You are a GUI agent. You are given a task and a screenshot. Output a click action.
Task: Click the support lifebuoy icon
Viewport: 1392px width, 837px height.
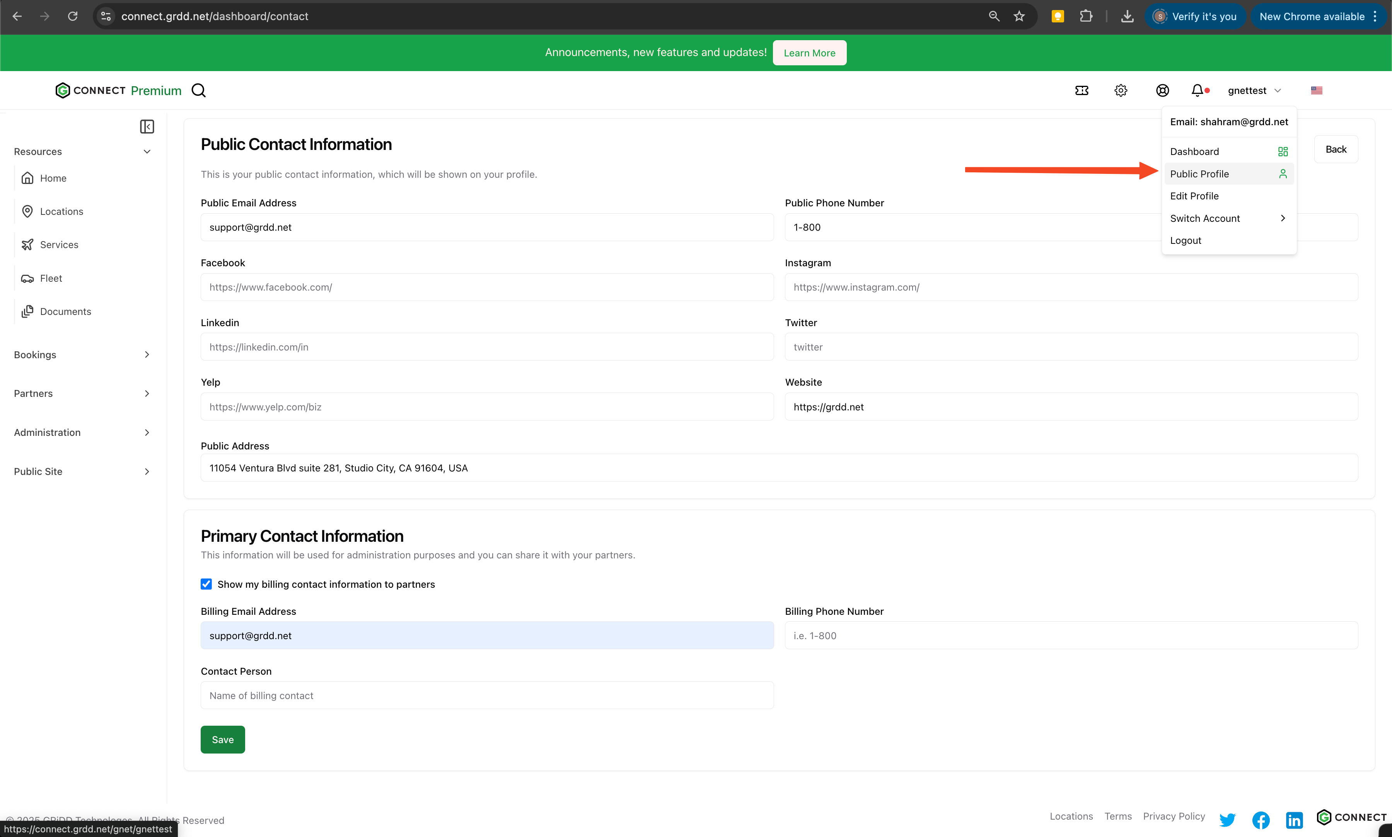tap(1162, 90)
